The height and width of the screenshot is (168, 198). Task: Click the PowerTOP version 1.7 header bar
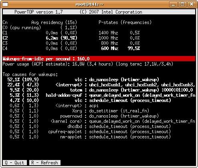[99, 12]
